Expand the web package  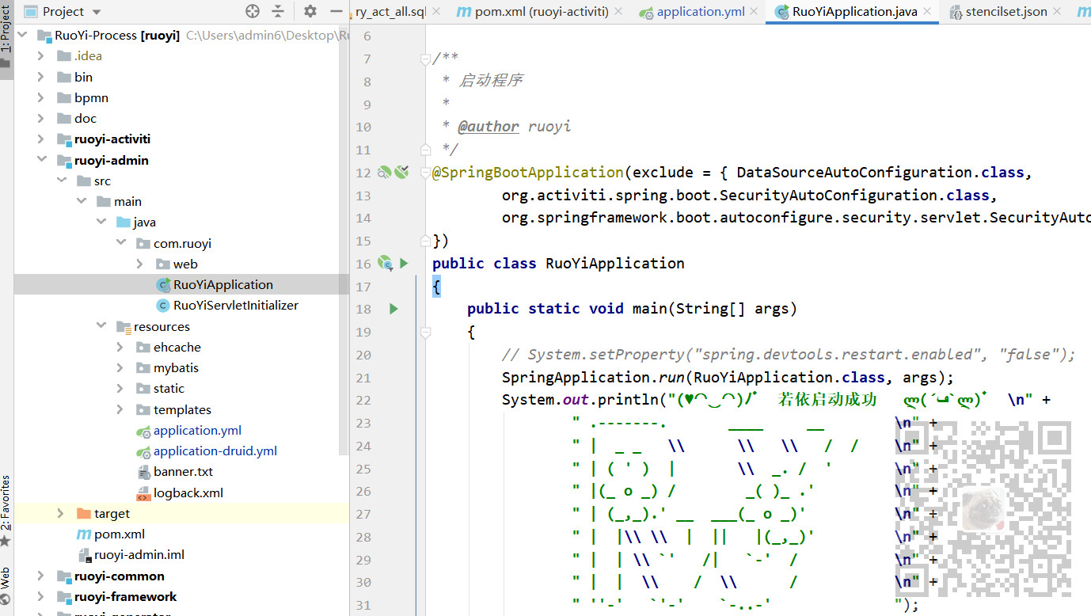point(139,264)
